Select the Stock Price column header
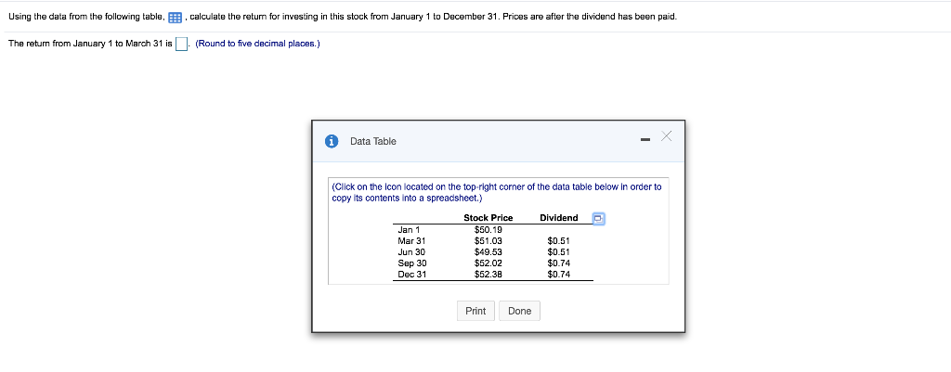 coord(489,218)
